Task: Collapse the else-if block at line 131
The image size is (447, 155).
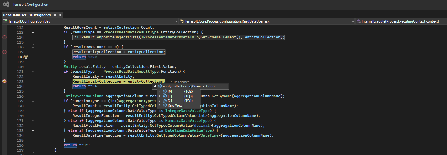Action: click(x=33, y=121)
